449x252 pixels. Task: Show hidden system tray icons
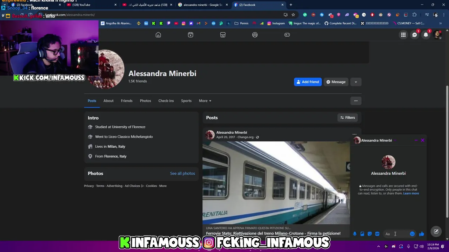coord(378,246)
